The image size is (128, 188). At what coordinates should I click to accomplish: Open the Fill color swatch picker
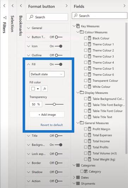(35, 89)
